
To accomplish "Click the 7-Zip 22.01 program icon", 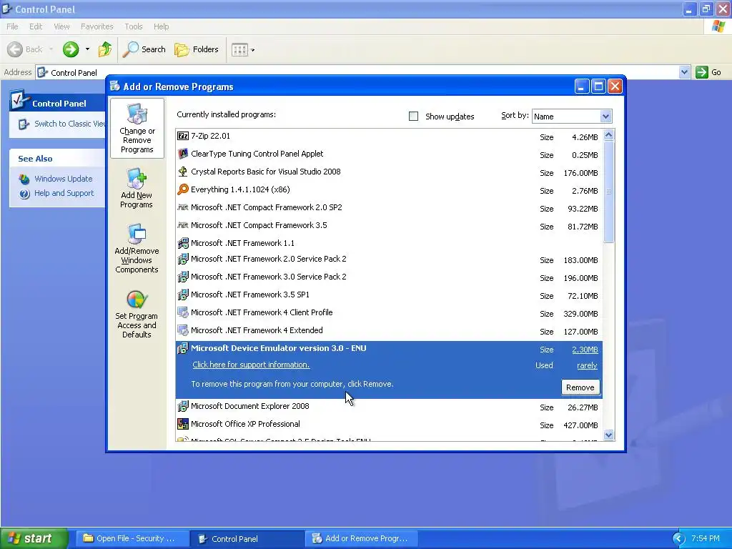I will [x=183, y=136].
